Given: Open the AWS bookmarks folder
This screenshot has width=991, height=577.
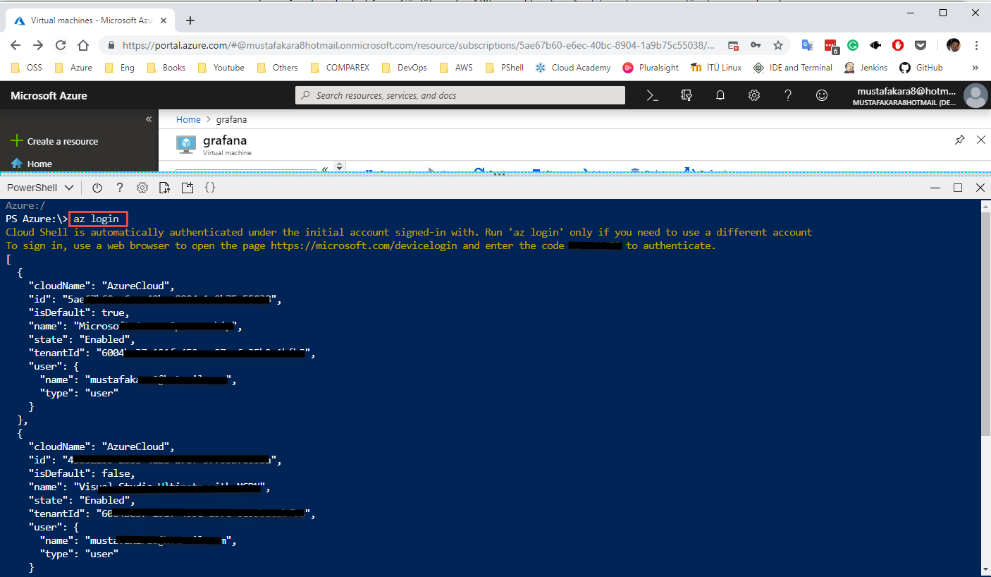Looking at the screenshot, I should click(456, 68).
